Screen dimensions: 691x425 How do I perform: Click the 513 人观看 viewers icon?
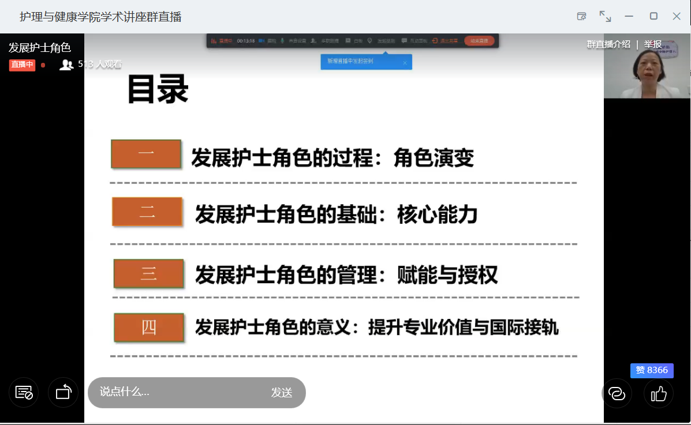point(66,65)
